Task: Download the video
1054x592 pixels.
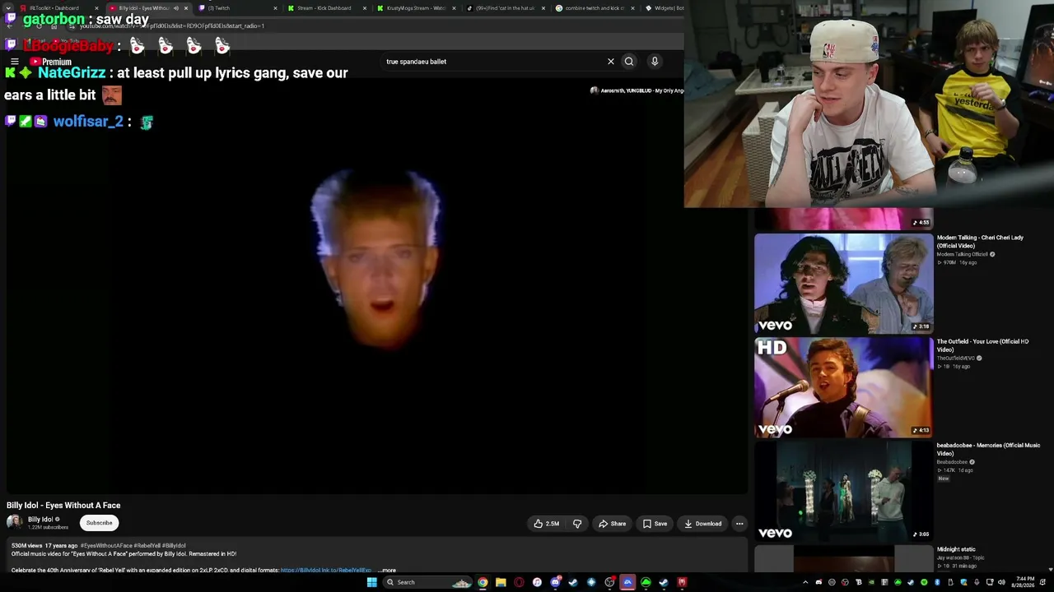Action: click(702, 524)
